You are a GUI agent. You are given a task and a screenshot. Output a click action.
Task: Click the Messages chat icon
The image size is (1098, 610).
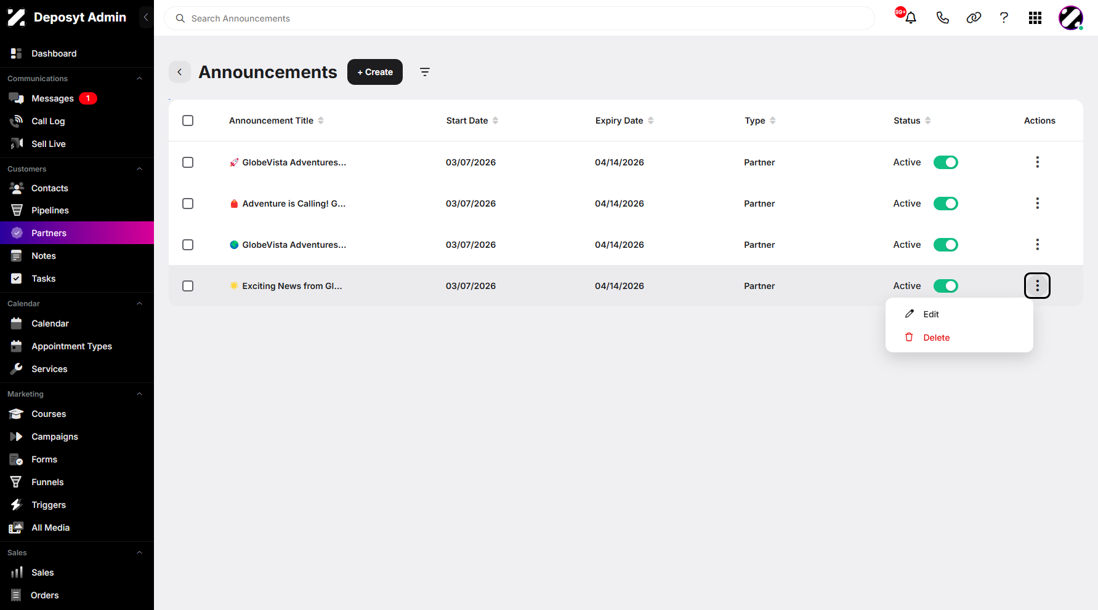click(17, 98)
